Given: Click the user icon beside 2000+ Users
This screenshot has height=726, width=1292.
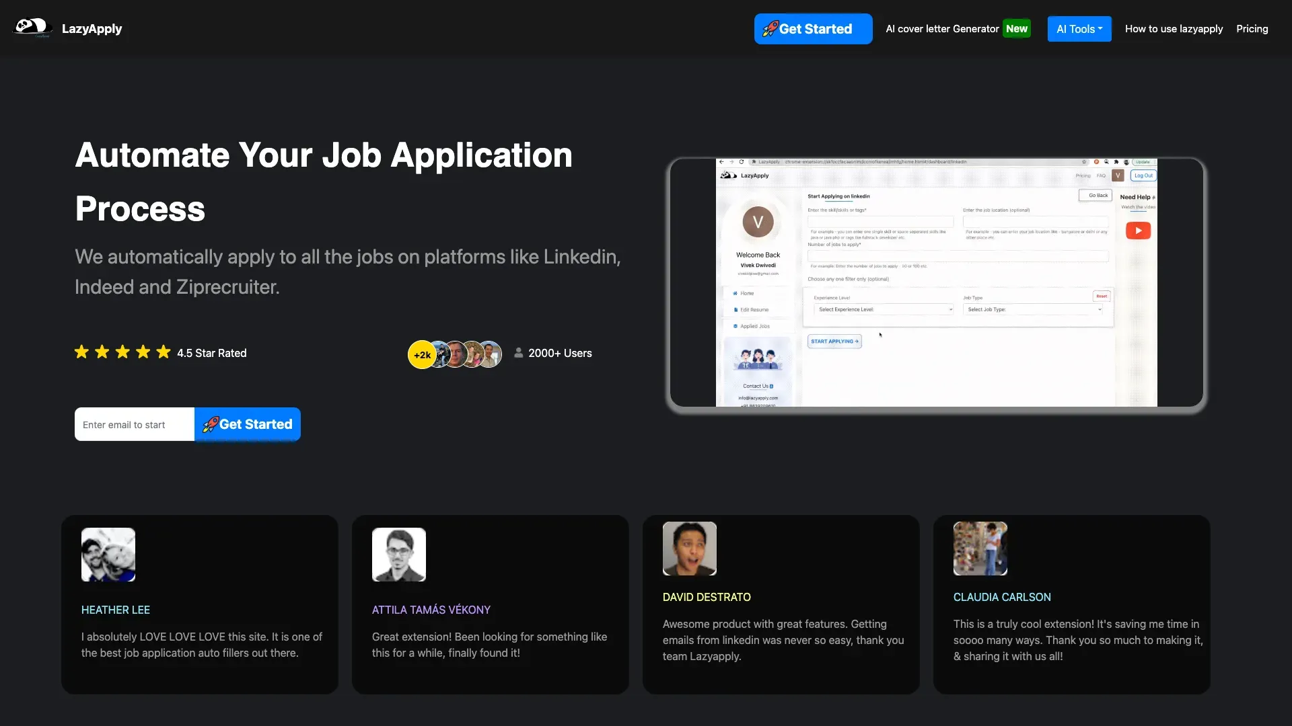Looking at the screenshot, I should (519, 352).
